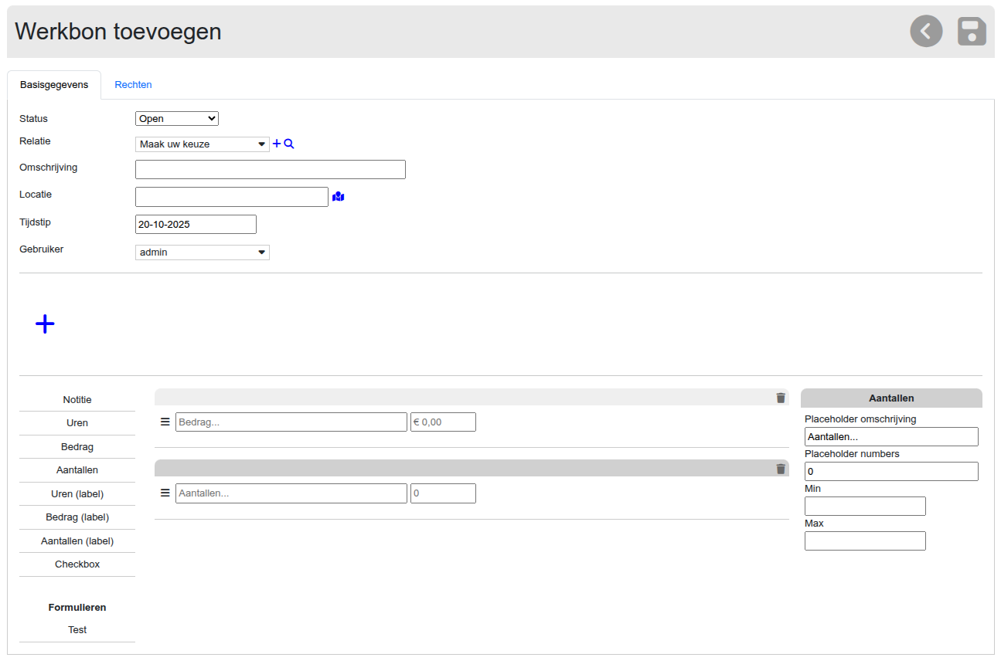This screenshot has height=671, width=1001.
Task: Select the Test form under Formulieren
Action: point(77,630)
